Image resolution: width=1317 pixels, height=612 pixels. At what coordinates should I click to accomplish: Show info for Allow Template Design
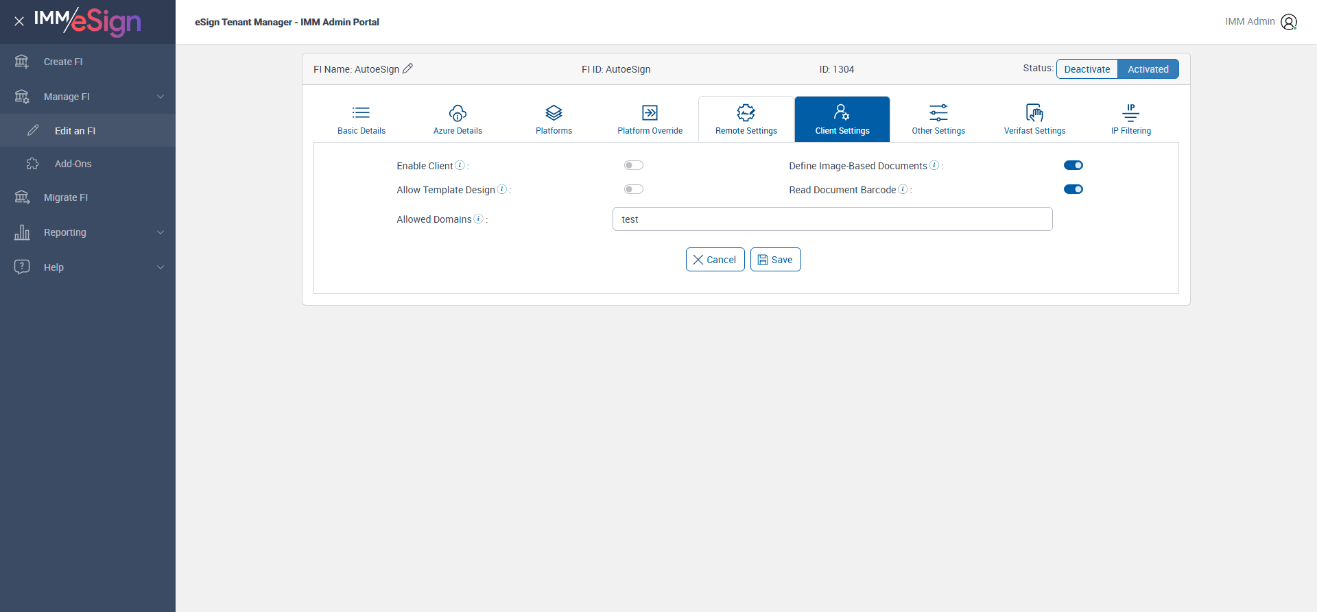(x=502, y=189)
